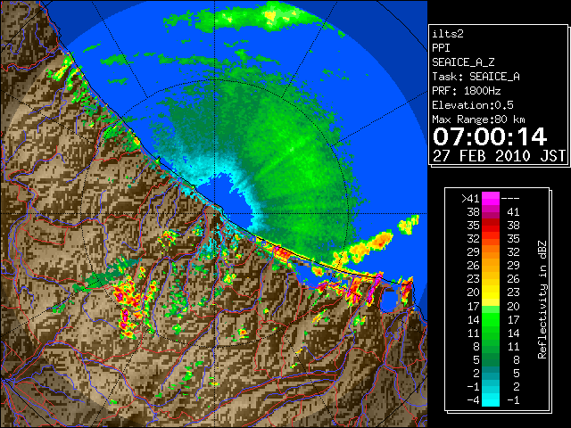Pick the red 35 to 38 color band
Screen dimensions: 571x428
491,226
